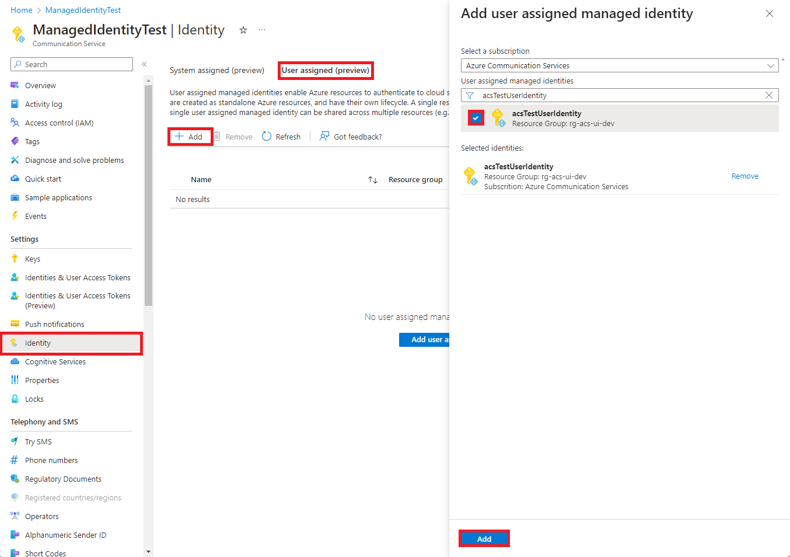Viewport: 790px width, 557px height.
Task: Click the Access control (IAM) icon
Action: [x=15, y=123]
